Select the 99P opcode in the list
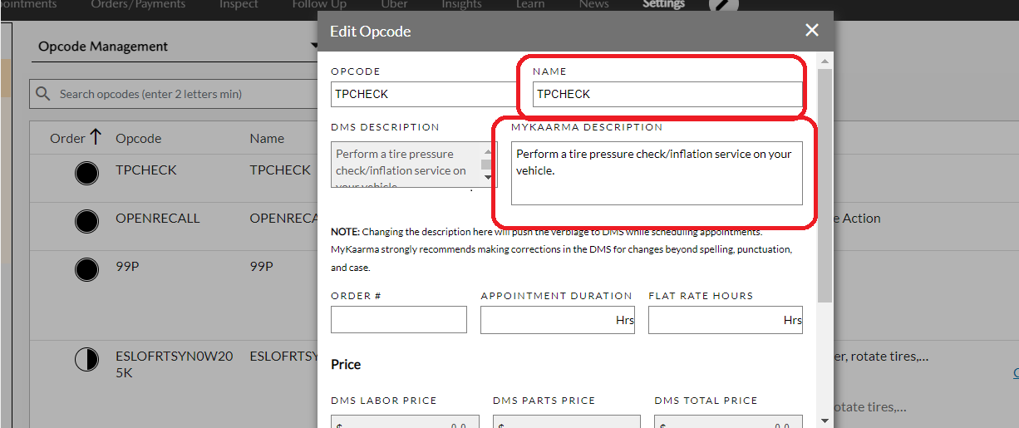Screen dimensions: 1019x428 pos(129,266)
